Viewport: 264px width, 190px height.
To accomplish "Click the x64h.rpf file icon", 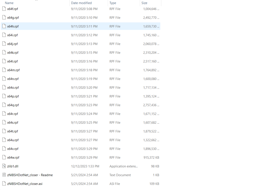I will pyautogui.click(x=4, y=26).
